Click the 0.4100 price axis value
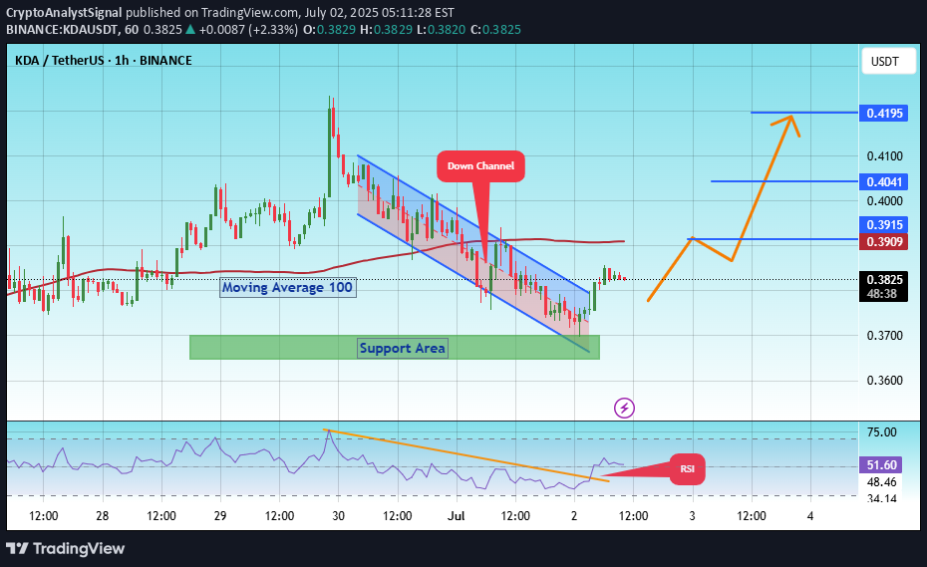Image resolution: width=927 pixels, height=567 pixels. 884,156
